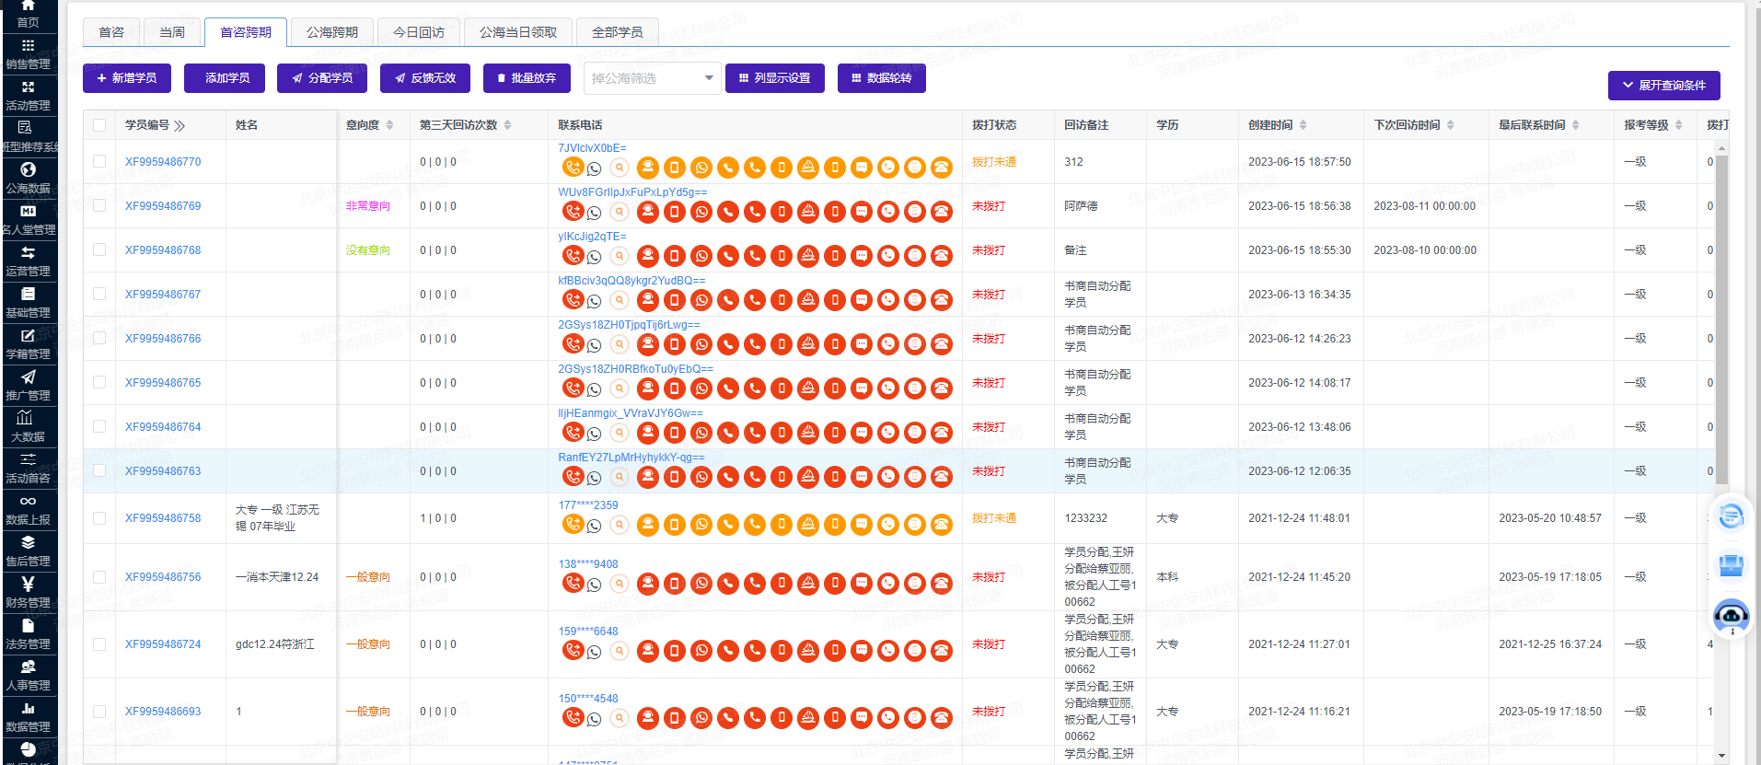Sort by 第三天回访次数 column arrows
Image resolution: width=1761 pixels, height=765 pixels.
click(x=507, y=125)
